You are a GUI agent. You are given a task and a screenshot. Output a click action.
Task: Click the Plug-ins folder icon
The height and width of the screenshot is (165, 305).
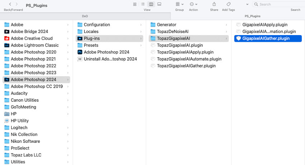80,38
